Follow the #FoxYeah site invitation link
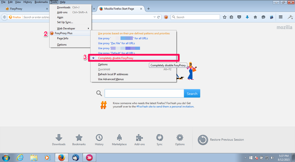This screenshot has width=295, height=162. tap(165, 106)
